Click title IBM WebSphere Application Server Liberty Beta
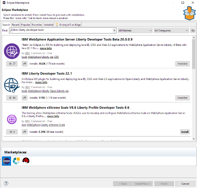This screenshot has width=197, height=188. click(x=77, y=39)
